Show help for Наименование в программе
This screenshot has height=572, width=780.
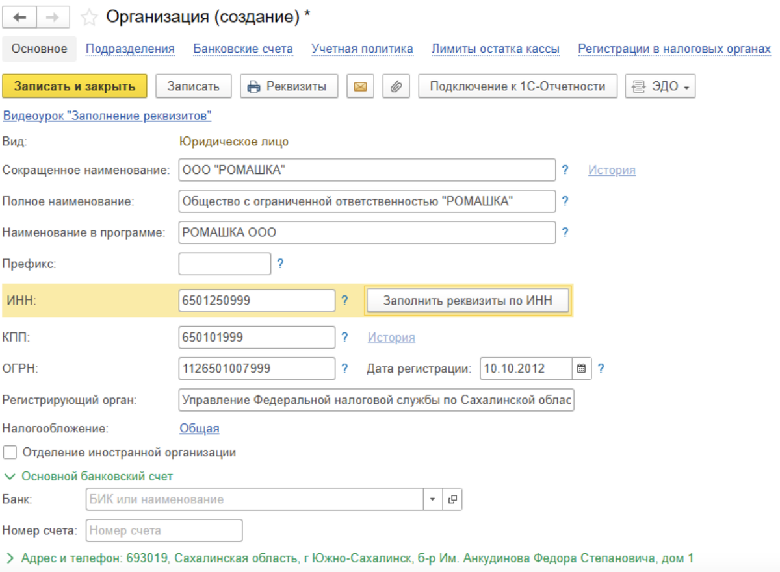point(565,232)
